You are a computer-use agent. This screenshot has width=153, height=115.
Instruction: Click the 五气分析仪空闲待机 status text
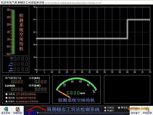click(26, 94)
